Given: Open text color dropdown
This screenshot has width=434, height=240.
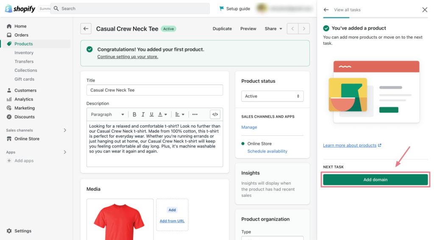Looking at the screenshot, I should coord(162,114).
